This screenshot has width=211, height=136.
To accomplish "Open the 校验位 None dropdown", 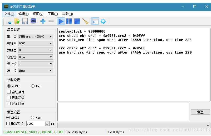I will [36, 57].
